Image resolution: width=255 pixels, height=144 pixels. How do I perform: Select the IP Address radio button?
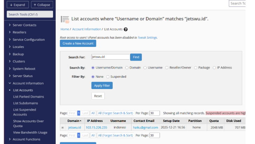coord(214,68)
